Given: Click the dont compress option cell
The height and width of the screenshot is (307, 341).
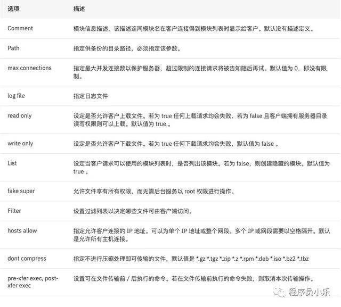Looking at the screenshot, I should click(x=27, y=259).
